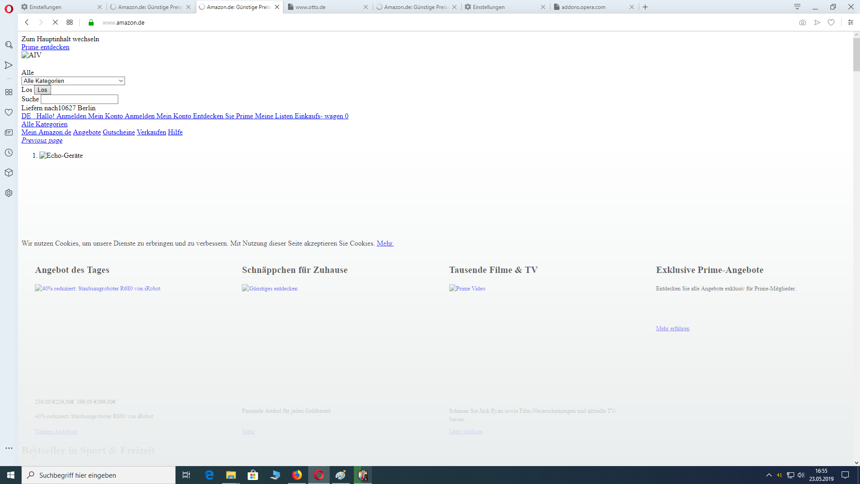This screenshot has height=484, width=860.
Task: Open the Prime entdecken link
Action: point(45,47)
